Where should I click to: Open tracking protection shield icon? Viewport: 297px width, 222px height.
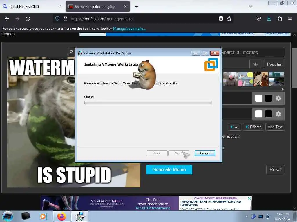pos(57,18)
